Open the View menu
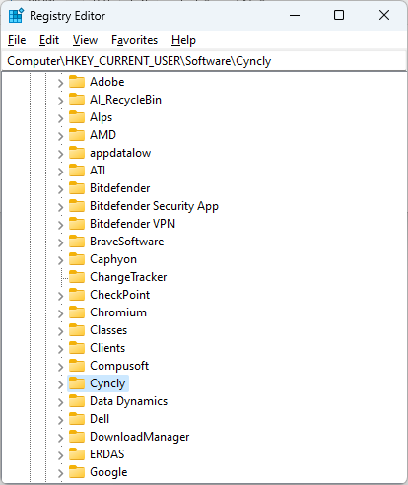408x485 pixels. (x=85, y=40)
